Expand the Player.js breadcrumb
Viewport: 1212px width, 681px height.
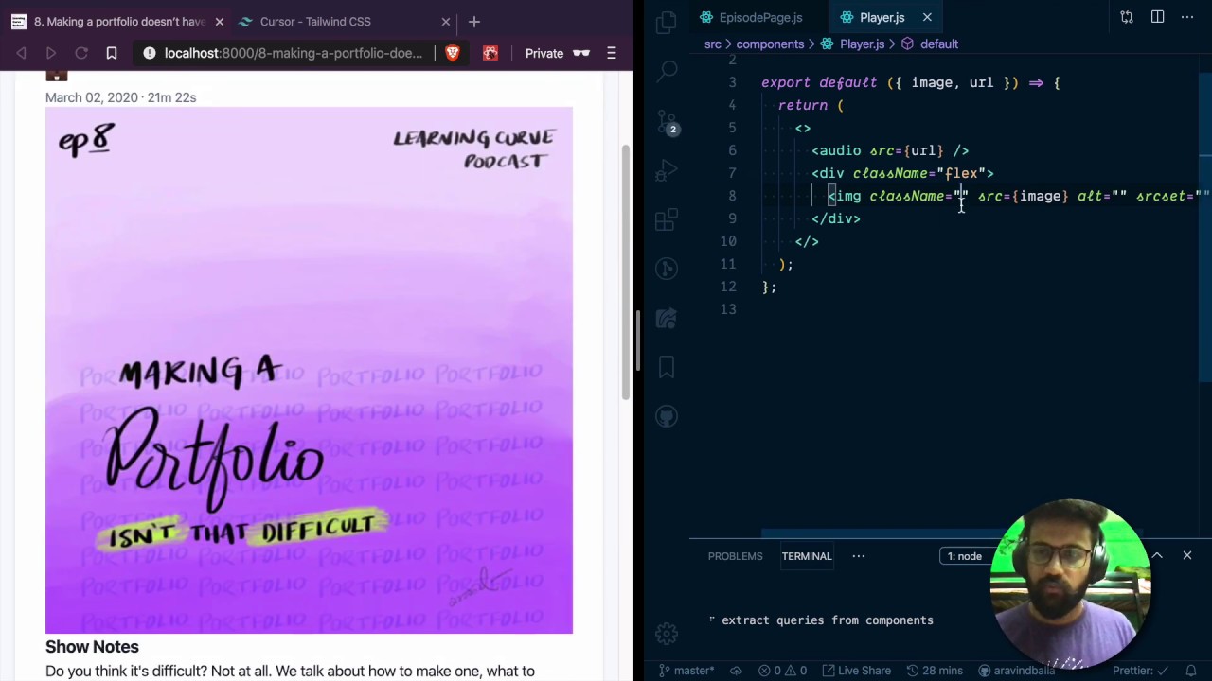853,44
